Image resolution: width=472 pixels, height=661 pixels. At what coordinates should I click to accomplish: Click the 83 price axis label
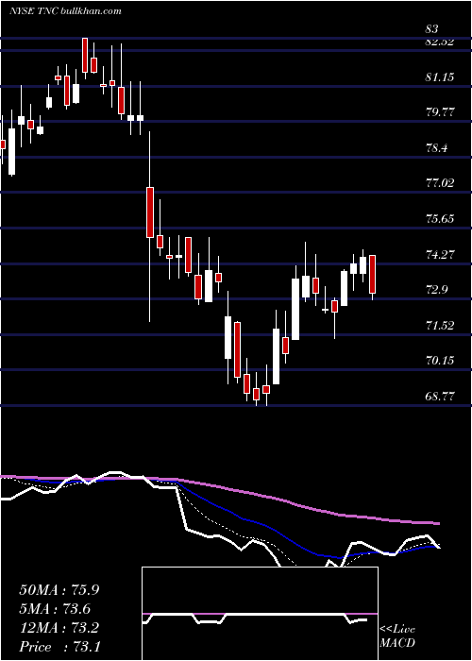432,29
